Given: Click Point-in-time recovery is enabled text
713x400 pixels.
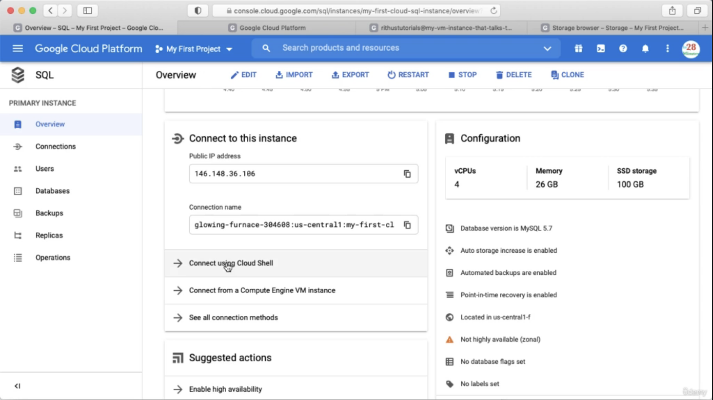Looking at the screenshot, I should point(509,295).
